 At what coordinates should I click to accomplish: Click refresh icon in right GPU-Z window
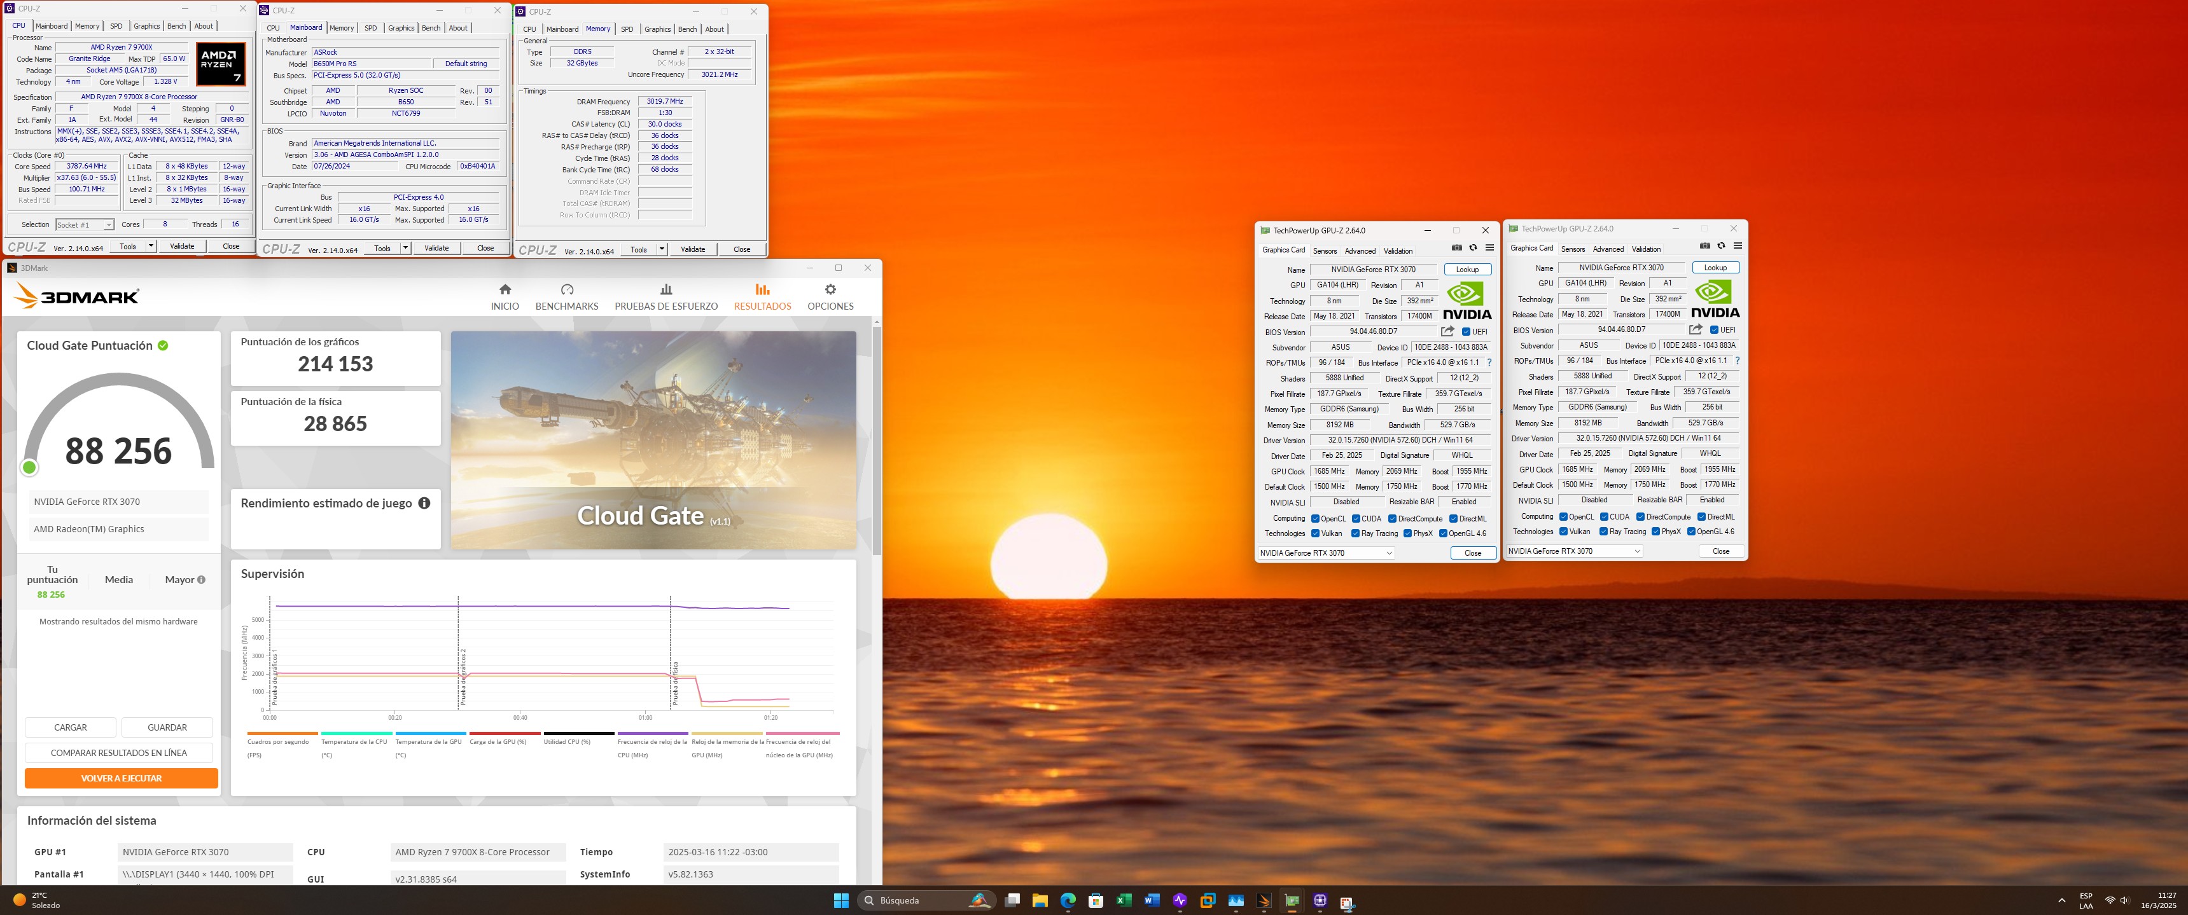point(1721,246)
